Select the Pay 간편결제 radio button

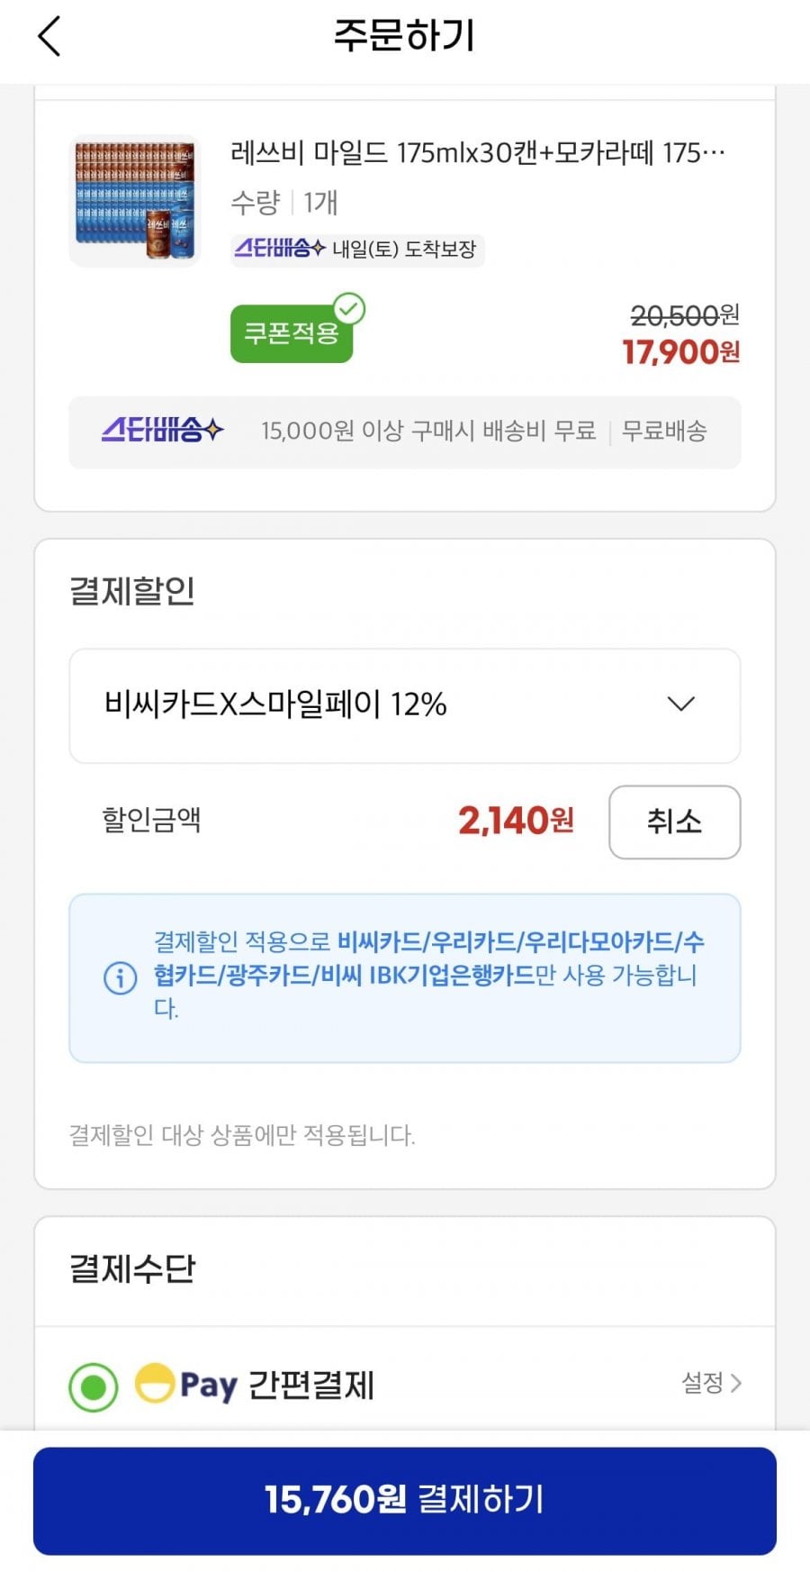click(94, 1387)
